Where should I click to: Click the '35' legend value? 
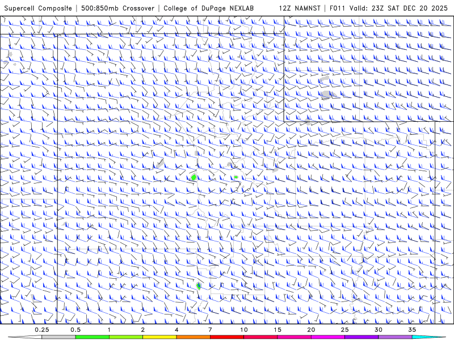pos(413,330)
